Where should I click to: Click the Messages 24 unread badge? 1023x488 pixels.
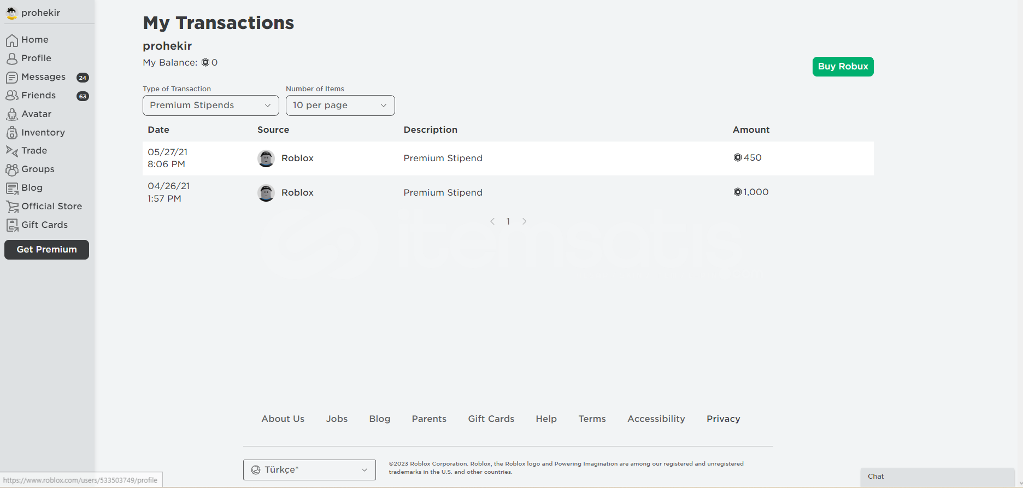83,78
